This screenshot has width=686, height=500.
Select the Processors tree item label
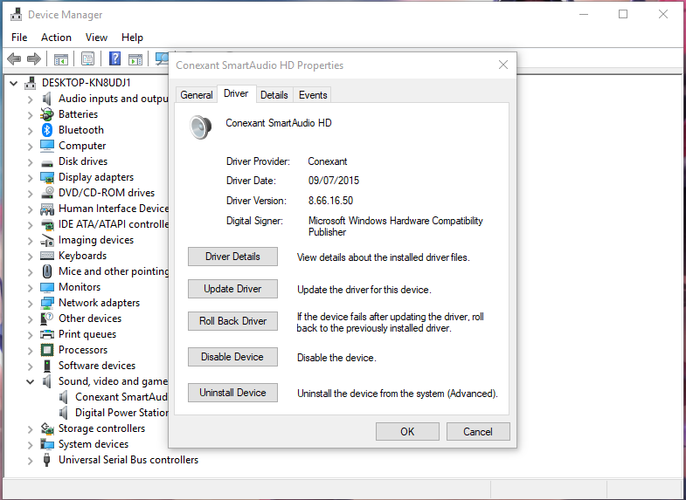[83, 350]
